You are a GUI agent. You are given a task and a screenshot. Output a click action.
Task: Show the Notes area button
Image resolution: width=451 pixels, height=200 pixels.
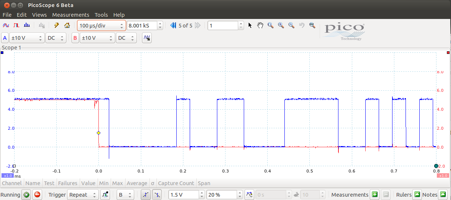[442, 194]
